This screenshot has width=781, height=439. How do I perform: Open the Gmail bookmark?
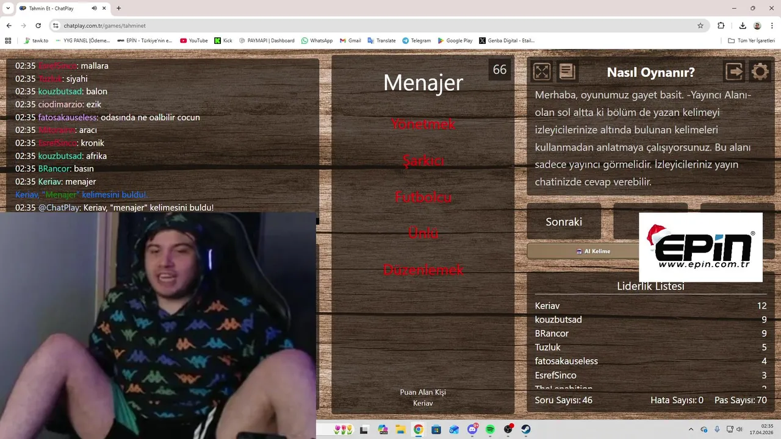click(350, 41)
